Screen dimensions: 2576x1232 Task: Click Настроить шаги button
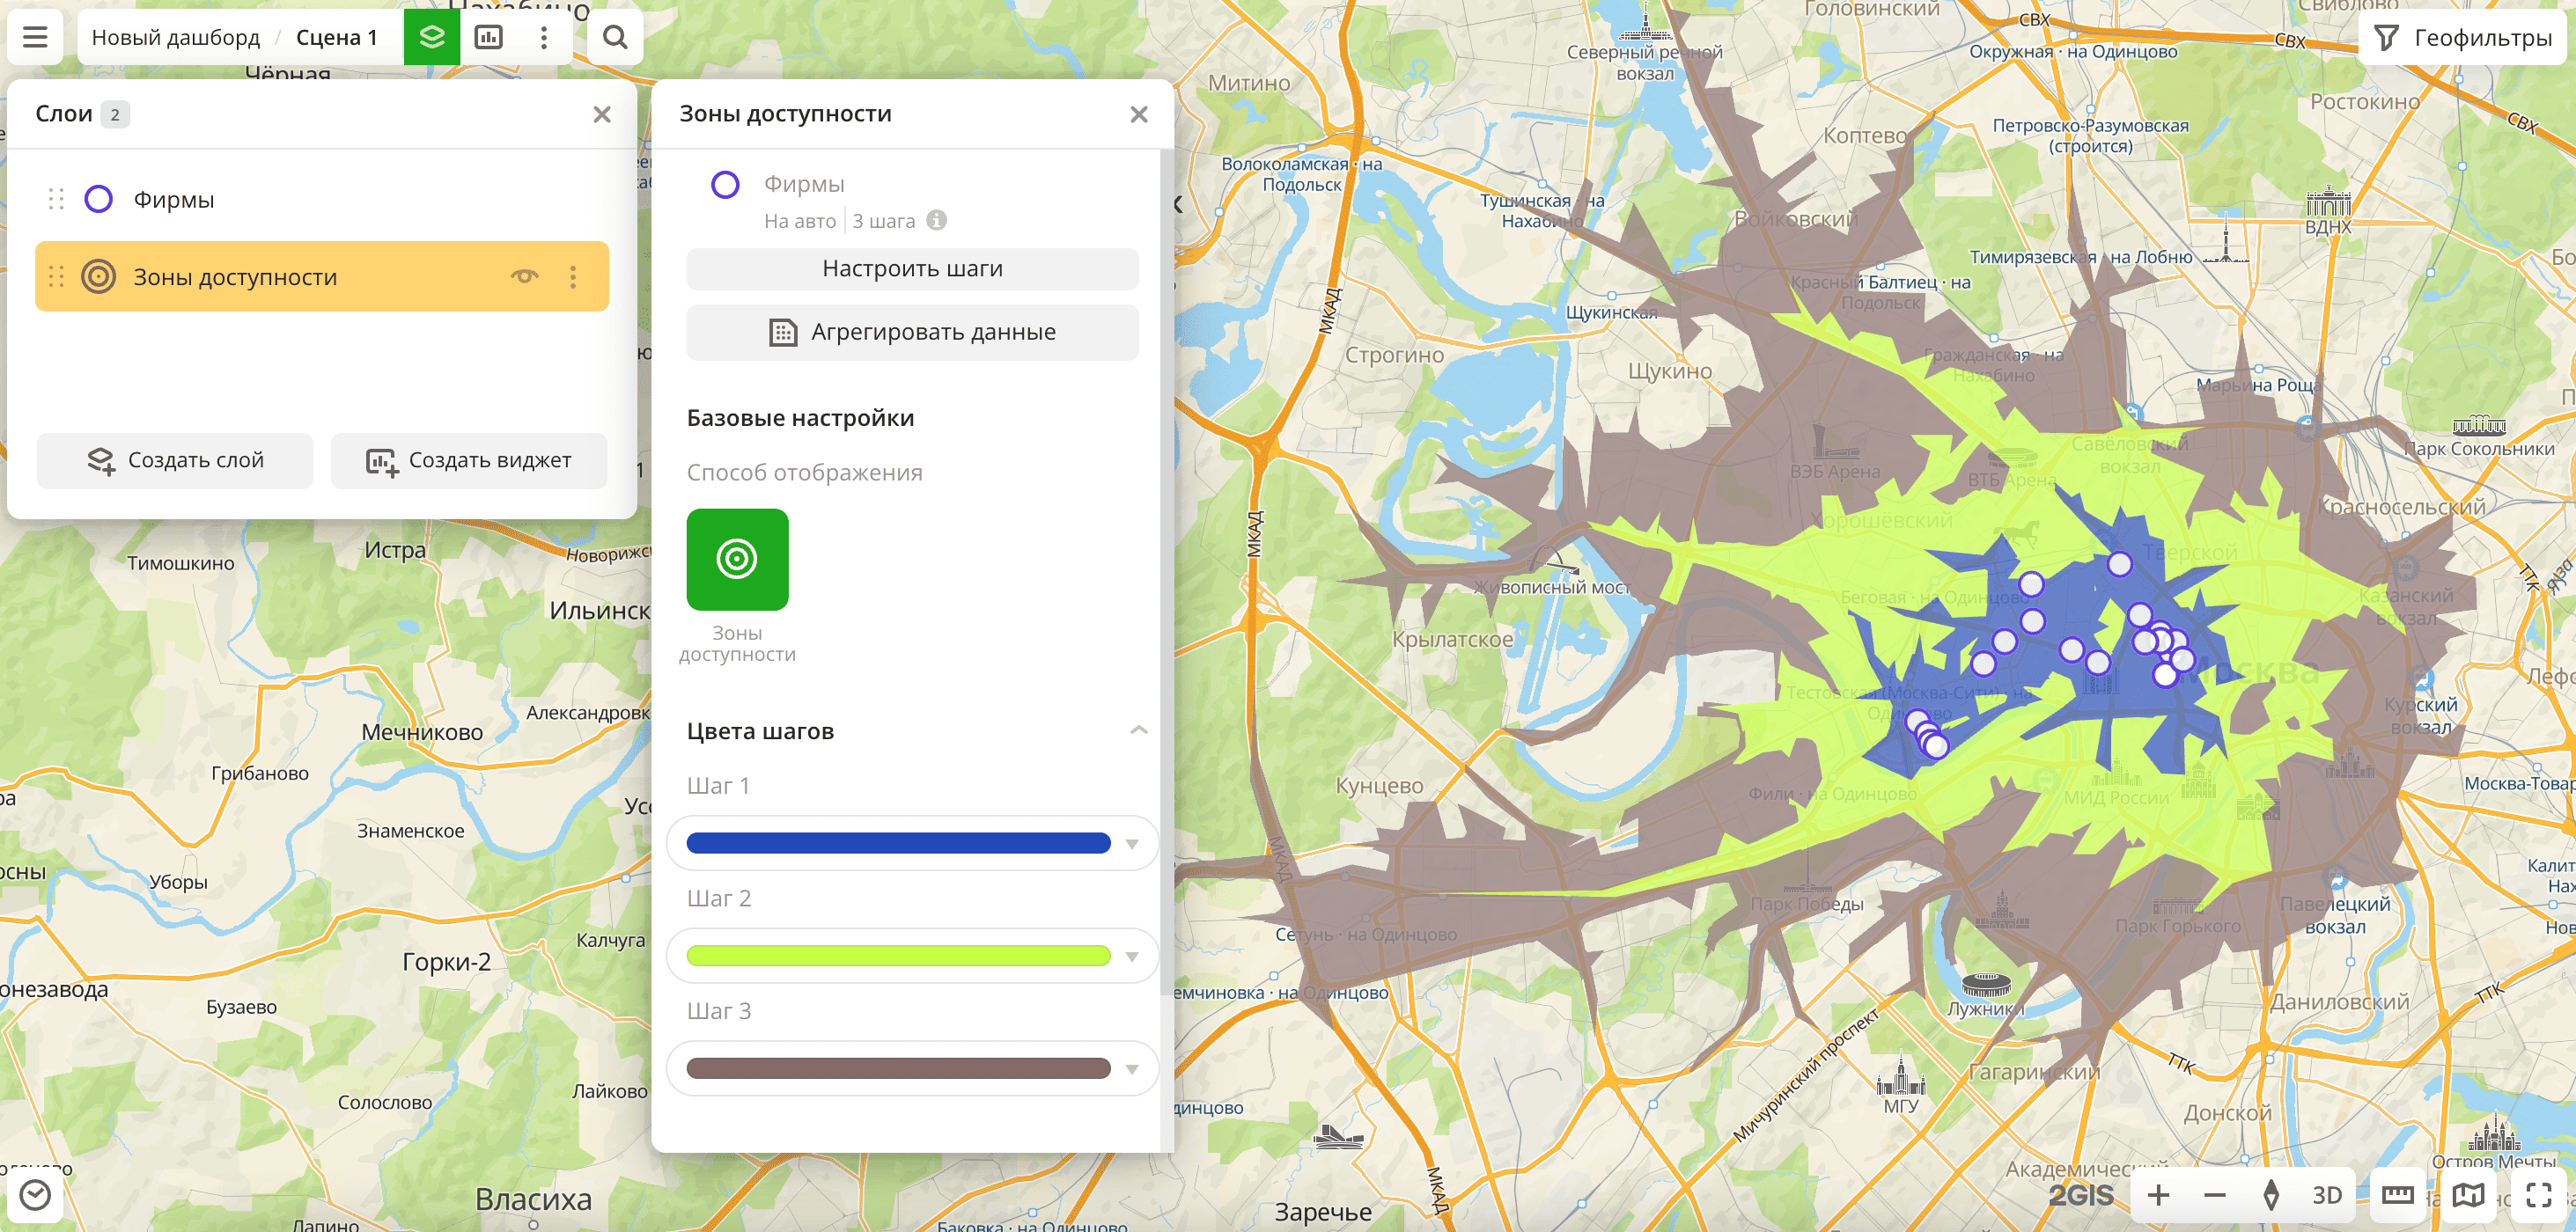pos(911,268)
